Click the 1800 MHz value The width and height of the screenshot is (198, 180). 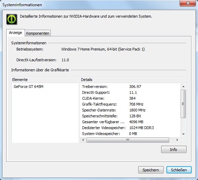click(x=138, y=110)
